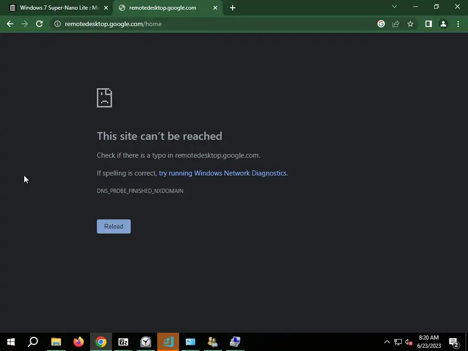Close the remotedesktop.google.com tab
This screenshot has width=468, height=351.
pyautogui.click(x=215, y=8)
